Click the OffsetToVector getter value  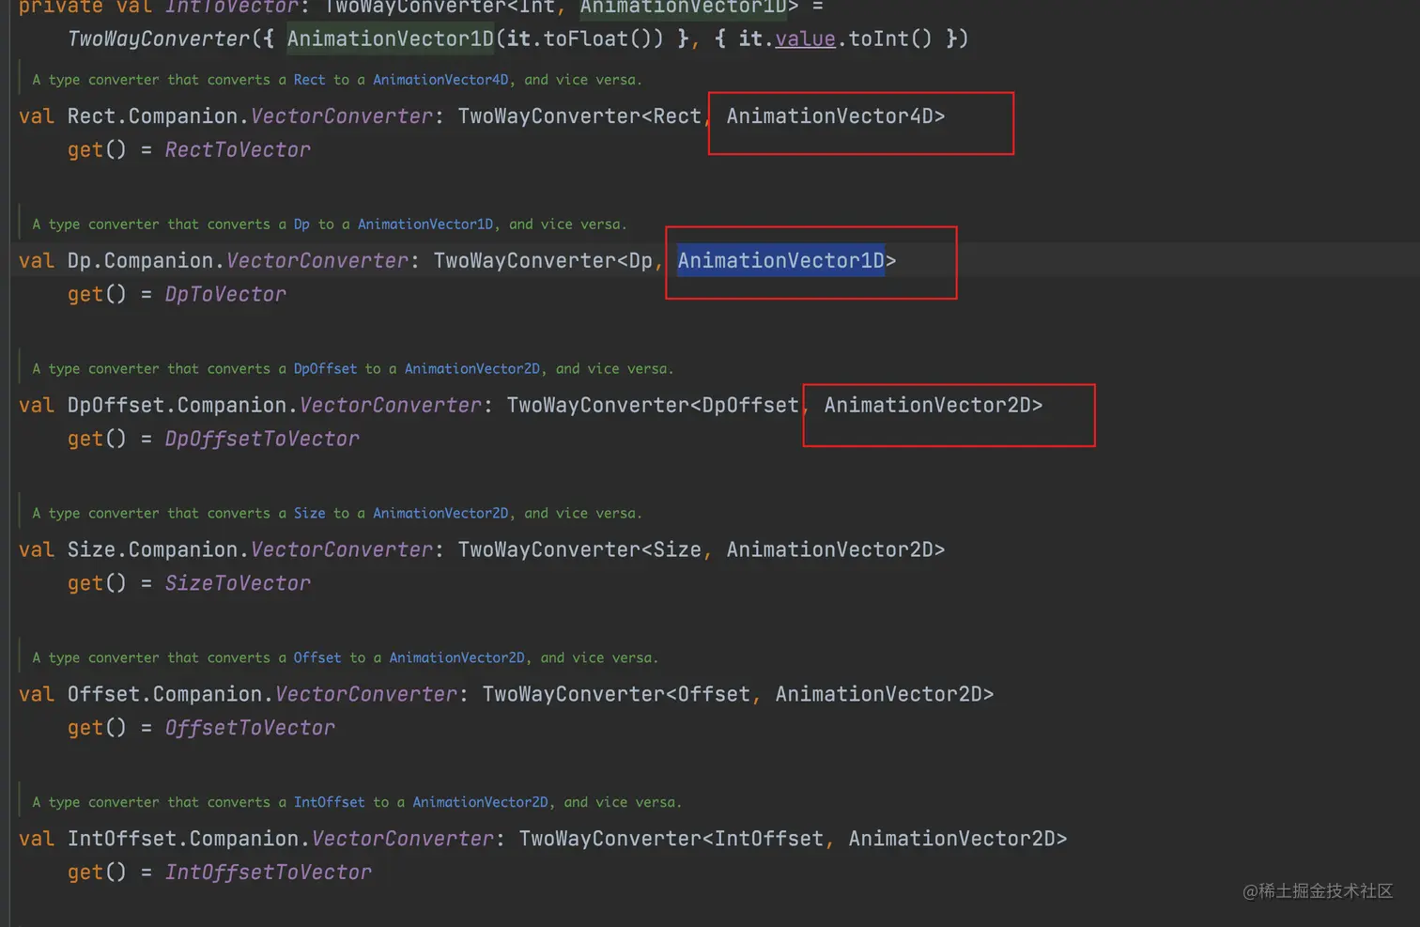coord(250,729)
